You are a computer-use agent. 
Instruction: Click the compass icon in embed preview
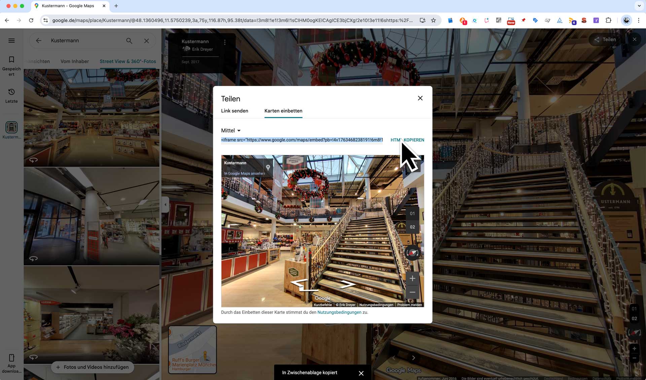(412, 253)
